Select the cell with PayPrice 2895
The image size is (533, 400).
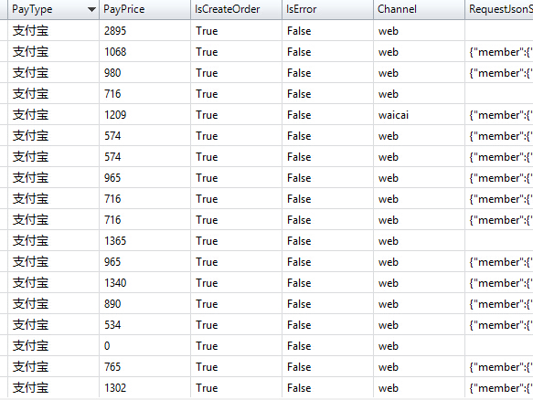[x=144, y=31]
